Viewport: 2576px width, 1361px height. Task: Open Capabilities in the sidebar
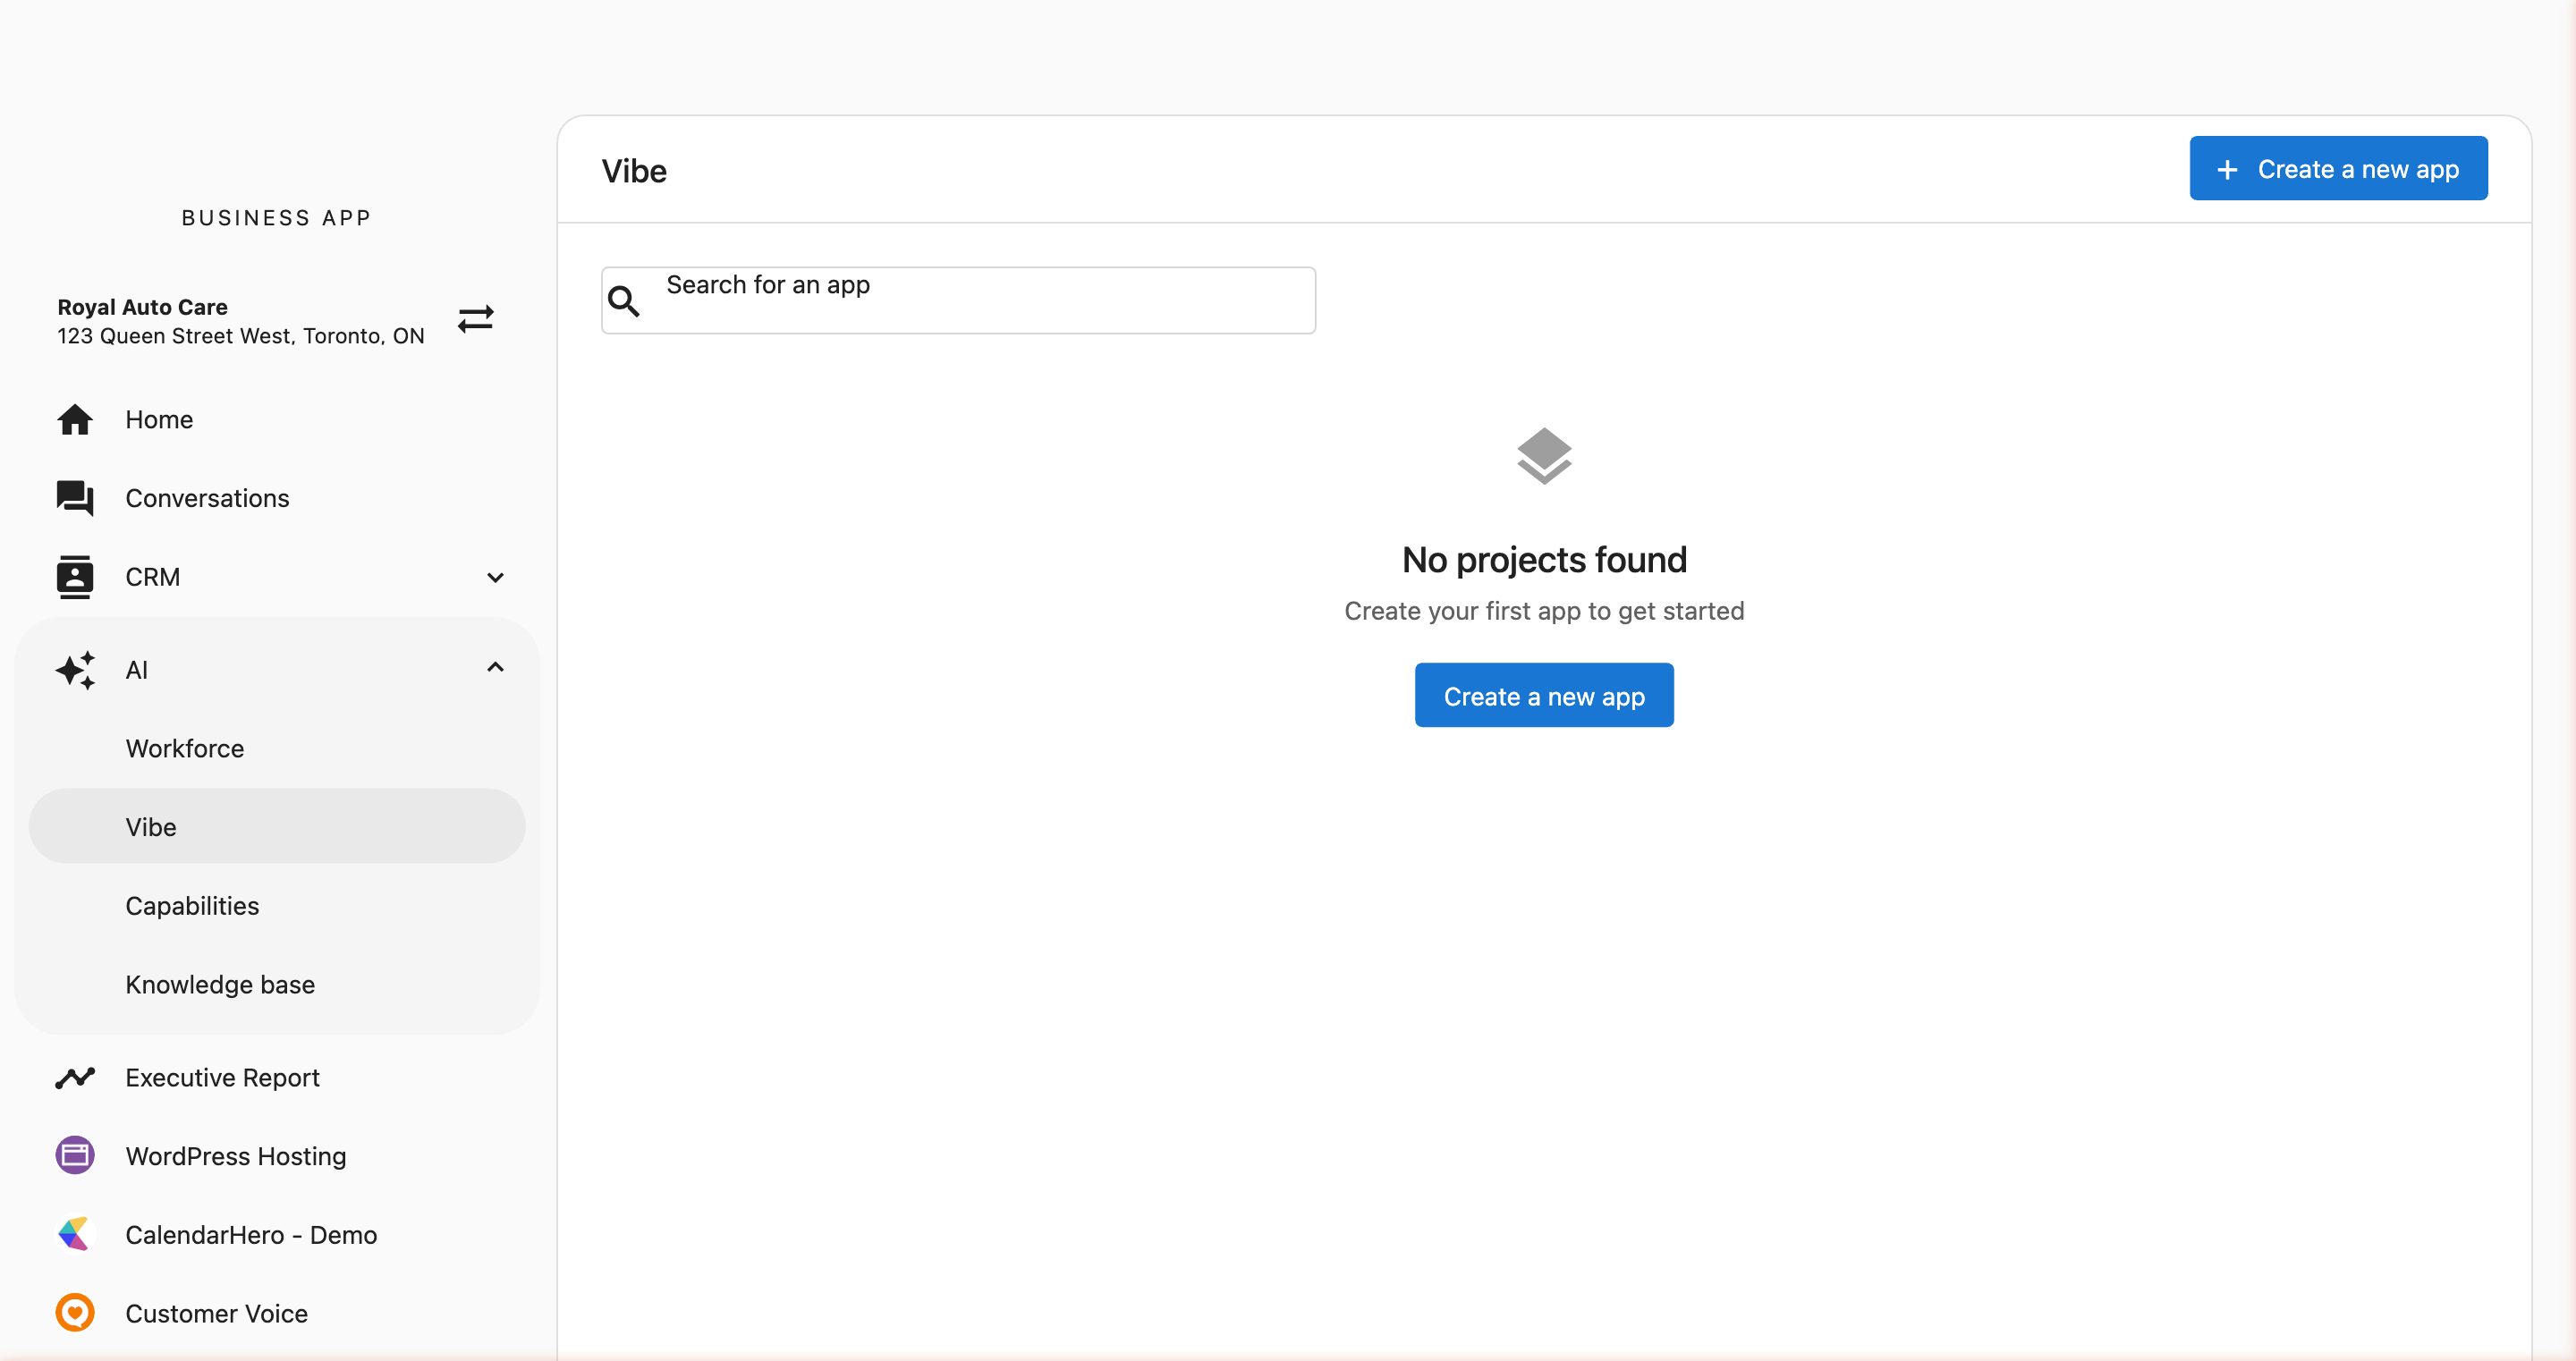[x=192, y=906]
